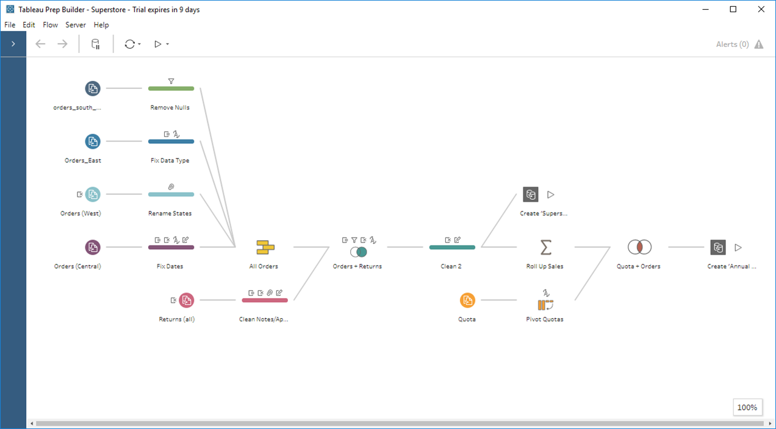Screen dimensions: 776x429
Task: Click the Fix Data Type label
Action: point(170,161)
